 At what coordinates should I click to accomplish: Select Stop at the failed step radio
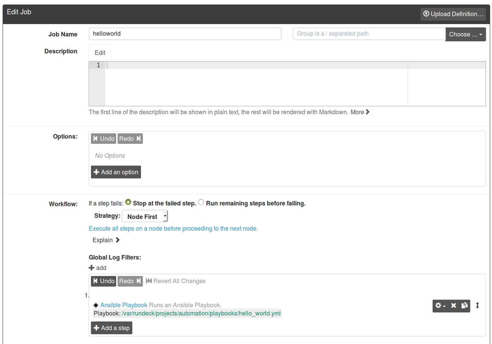click(128, 202)
